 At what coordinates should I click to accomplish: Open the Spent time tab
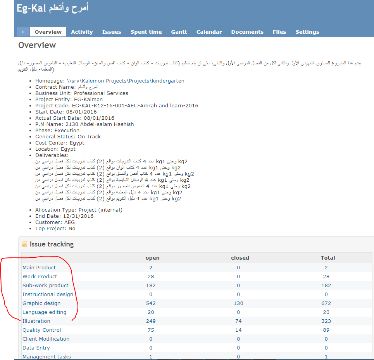click(x=146, y=32)
